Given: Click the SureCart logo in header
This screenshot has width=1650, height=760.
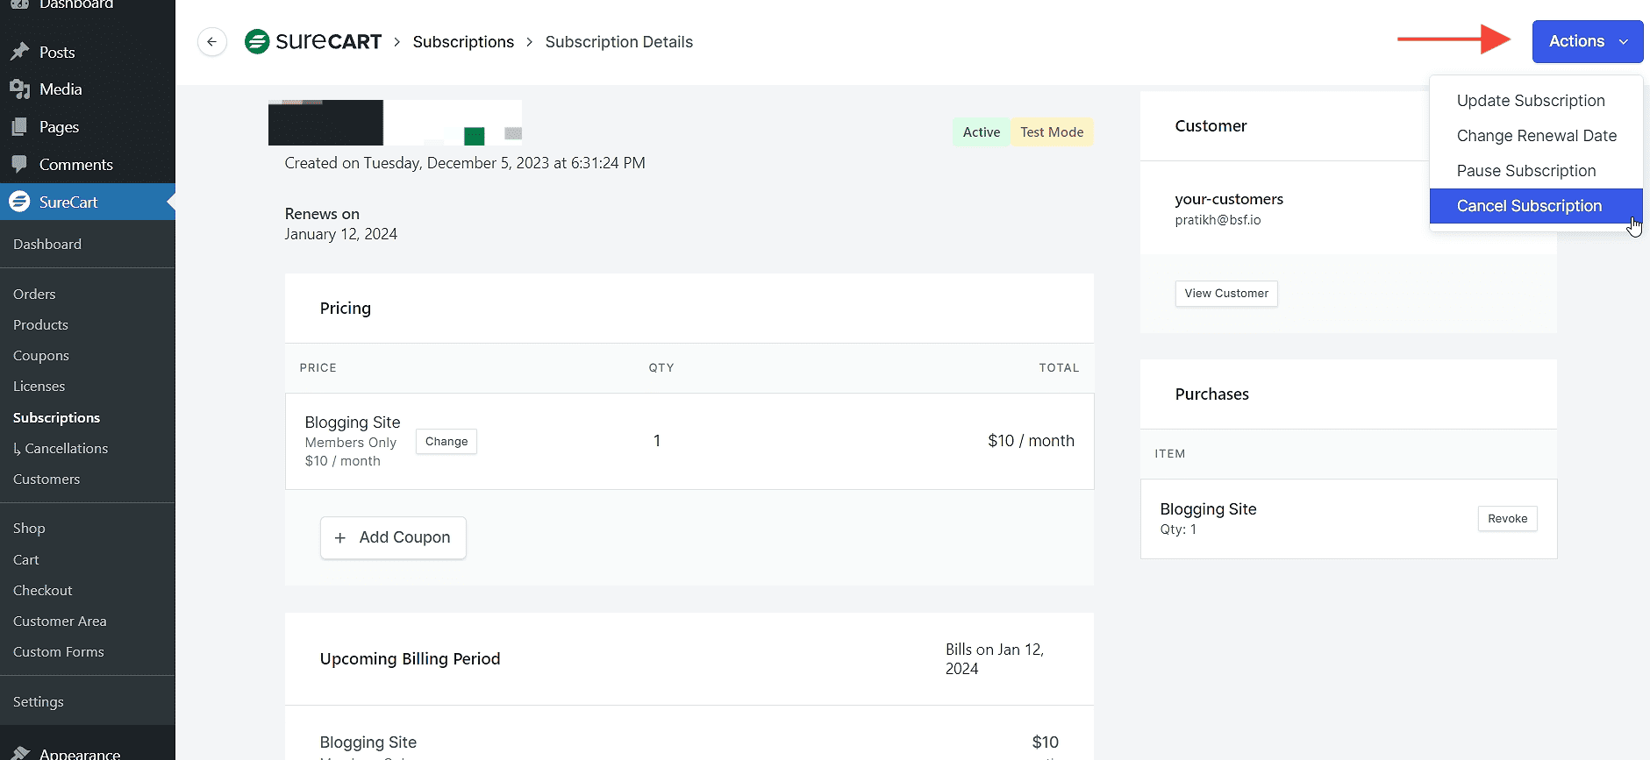Looking at the screenshot, I should (x=313, y=42).
